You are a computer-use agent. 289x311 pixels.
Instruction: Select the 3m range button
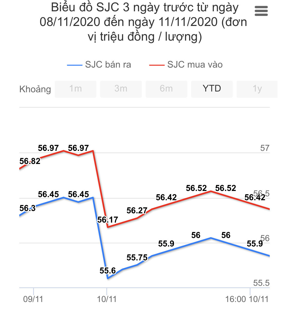tap(121, 89)
